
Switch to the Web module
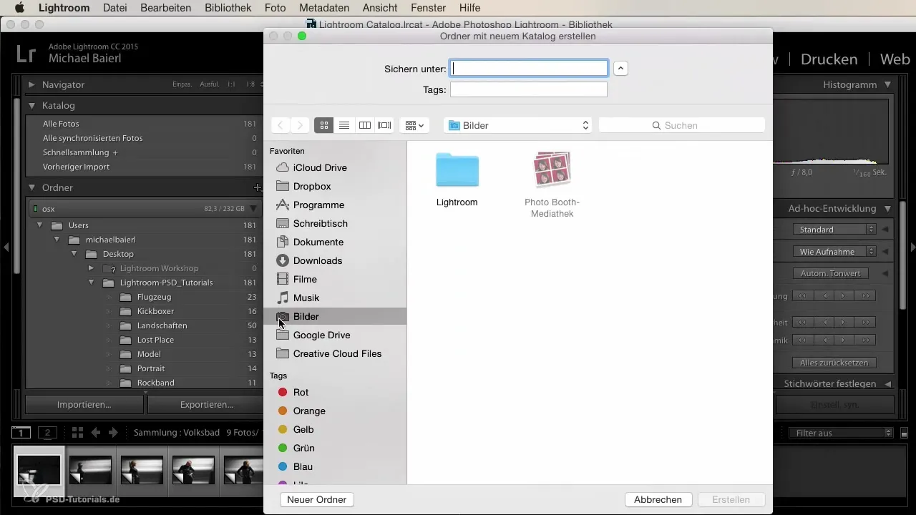[x=895, y=59]
